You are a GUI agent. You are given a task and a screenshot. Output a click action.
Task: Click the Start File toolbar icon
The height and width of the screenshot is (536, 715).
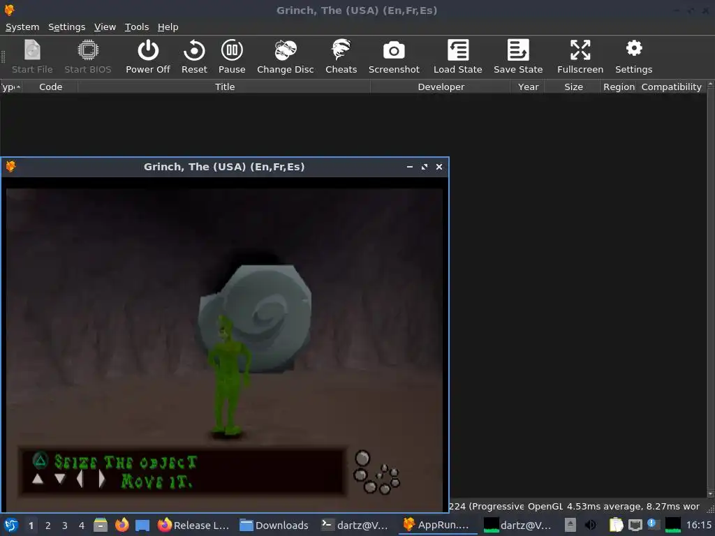point(32,57)
